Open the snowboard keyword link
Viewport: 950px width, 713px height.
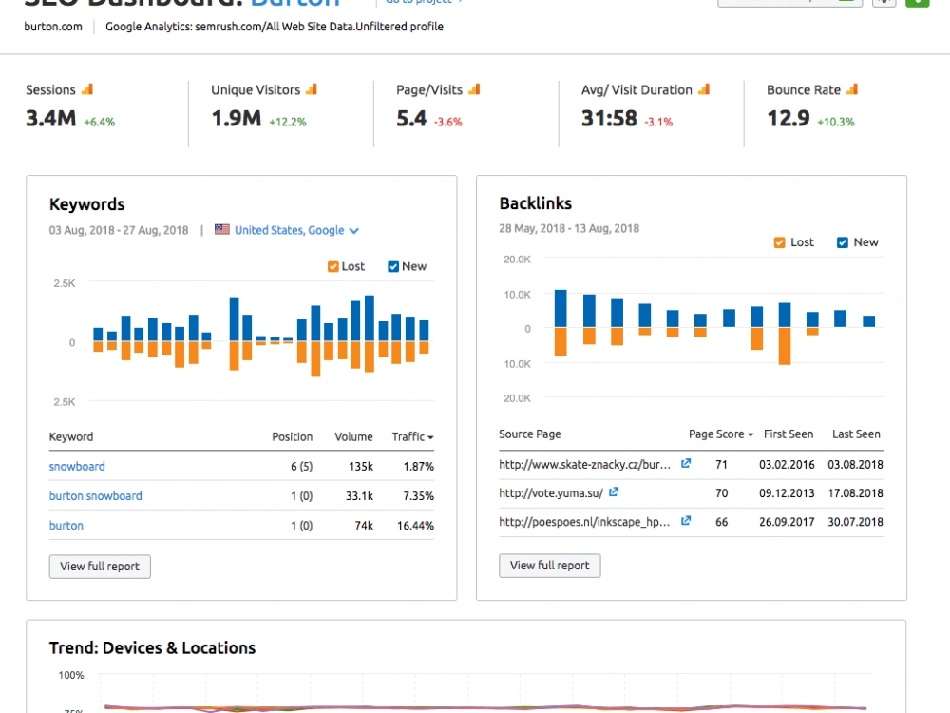click(77, 466)
